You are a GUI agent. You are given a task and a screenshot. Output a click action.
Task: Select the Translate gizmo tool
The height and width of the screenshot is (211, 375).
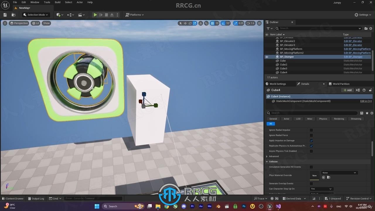[185, 23]
